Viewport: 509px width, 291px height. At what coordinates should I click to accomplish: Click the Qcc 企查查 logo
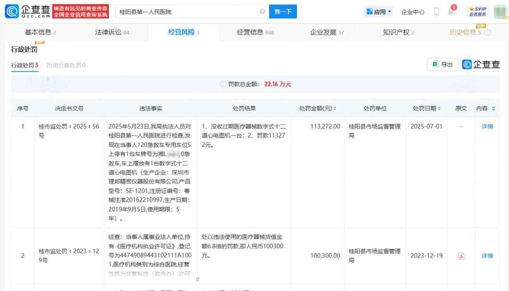click(27, 11)
